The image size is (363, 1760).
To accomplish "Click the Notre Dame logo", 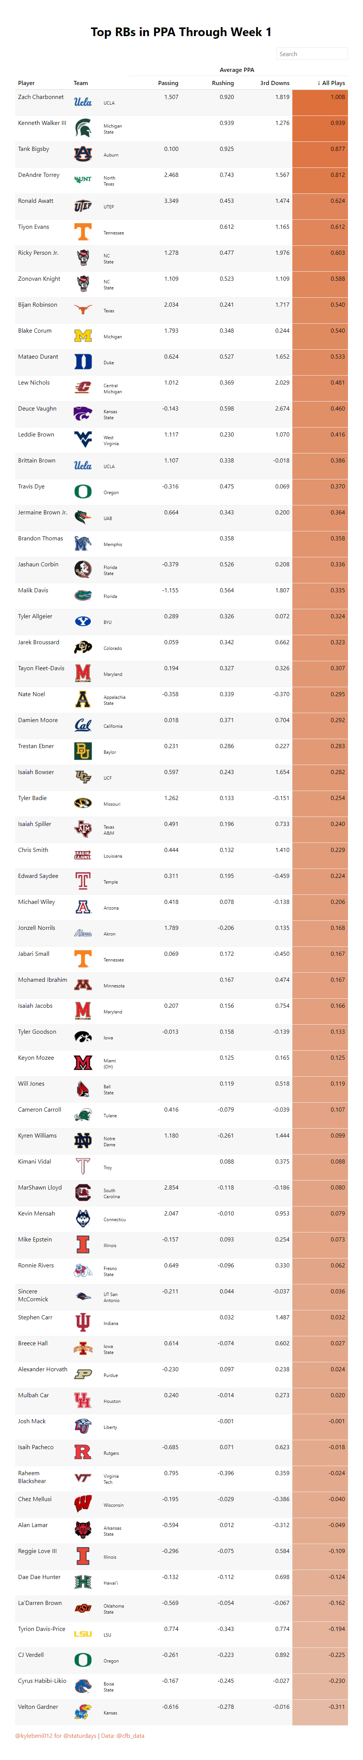I will 83,1140.
